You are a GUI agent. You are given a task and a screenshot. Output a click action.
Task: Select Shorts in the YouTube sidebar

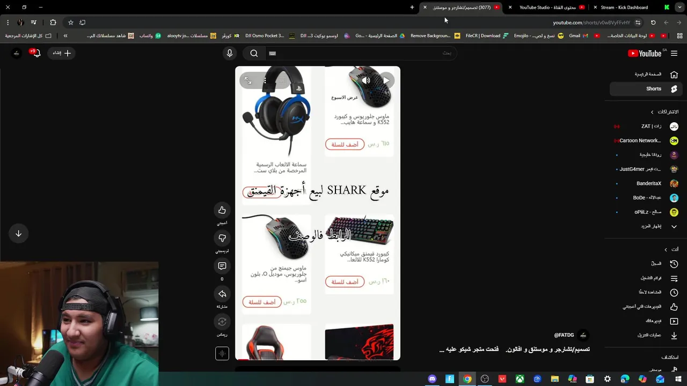tap(646, 88)
